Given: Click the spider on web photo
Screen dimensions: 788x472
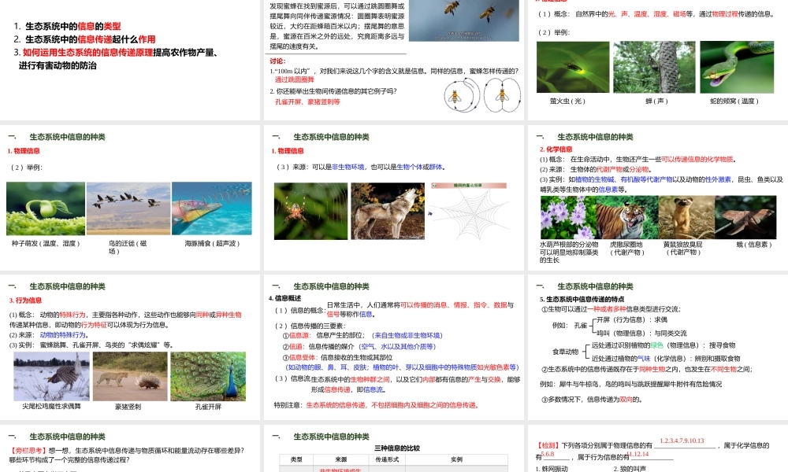Looking at the screenshot, I should coord(310,211).
